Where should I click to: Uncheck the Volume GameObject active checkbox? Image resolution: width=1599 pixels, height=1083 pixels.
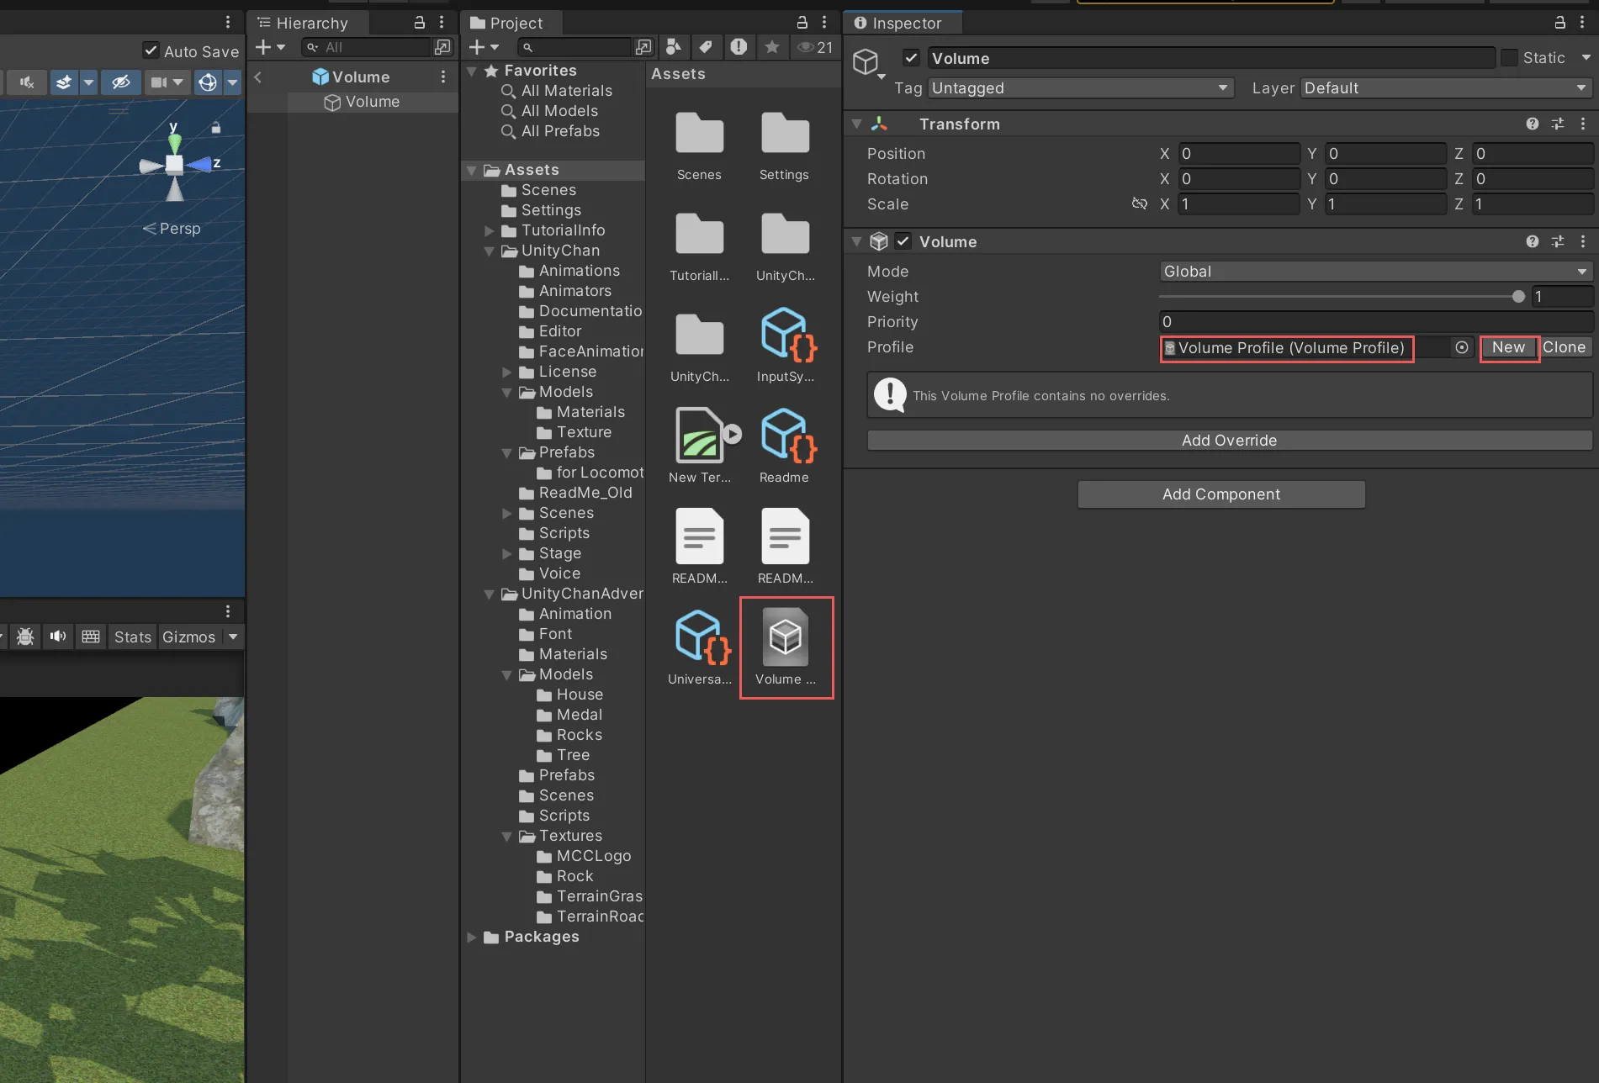[911, 58]
